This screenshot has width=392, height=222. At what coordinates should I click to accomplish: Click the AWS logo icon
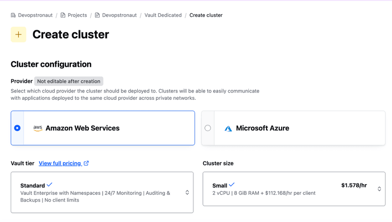click(x=38, y=129)
